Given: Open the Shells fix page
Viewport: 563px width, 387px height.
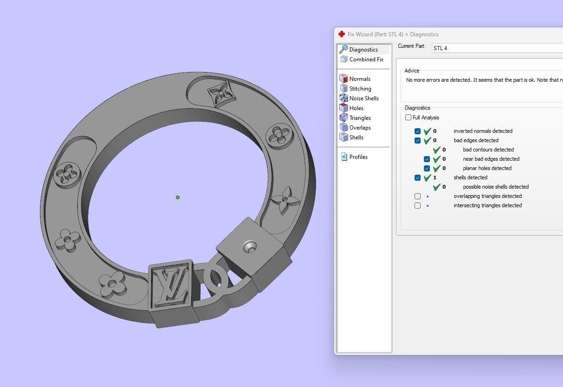Looking at the screenshot, I should point(356,138).
